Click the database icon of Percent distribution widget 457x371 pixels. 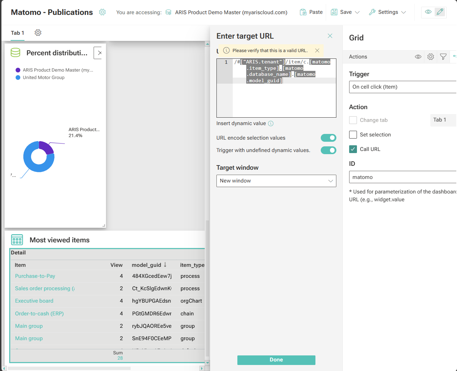16,53
